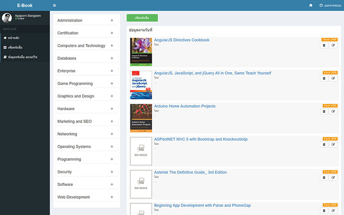344x215 pixels.
Task: Expand the Databases category plus
Action: pos(112,58)
